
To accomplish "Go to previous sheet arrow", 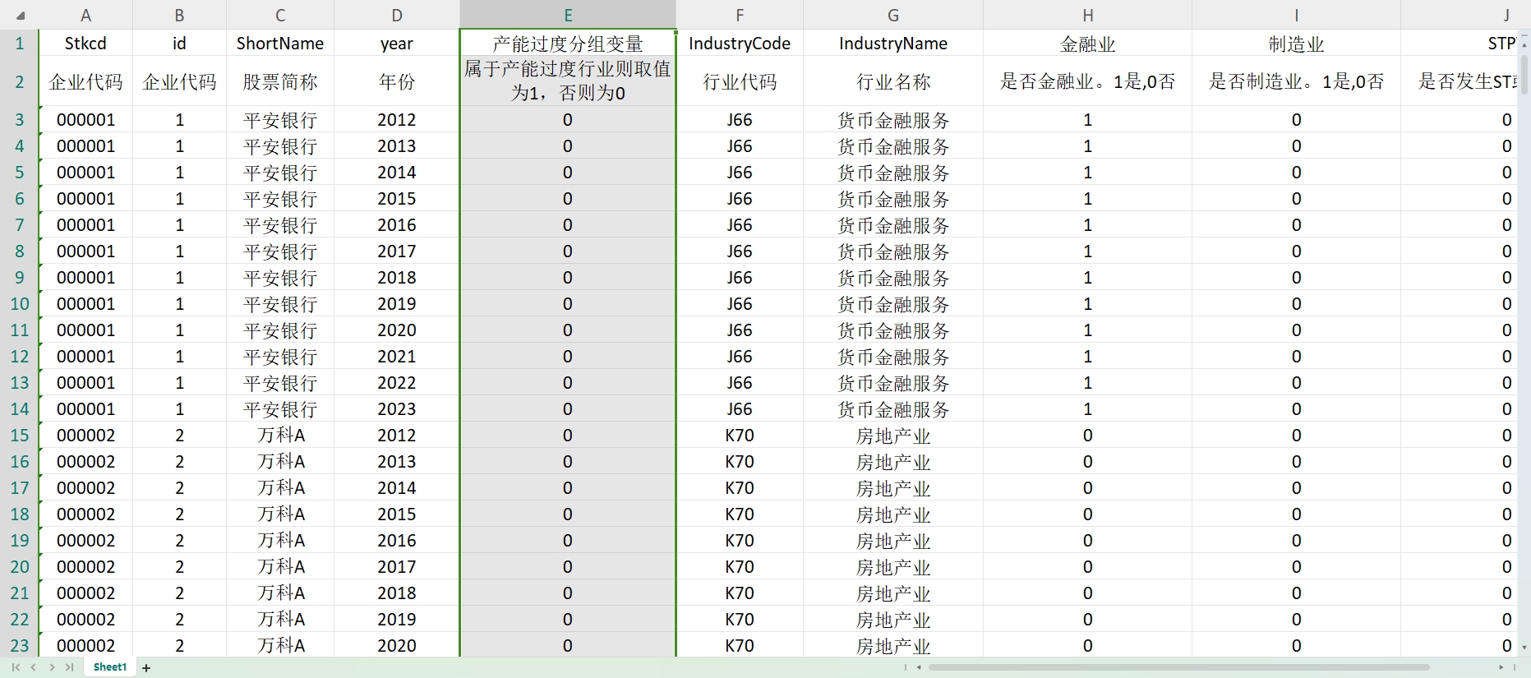I will [x=34, y=667].
